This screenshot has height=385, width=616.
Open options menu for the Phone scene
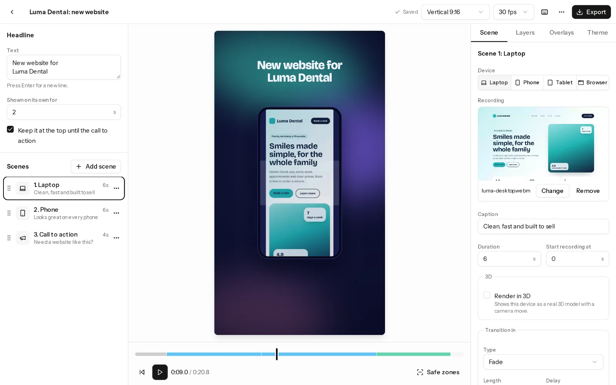pos(116,213)
